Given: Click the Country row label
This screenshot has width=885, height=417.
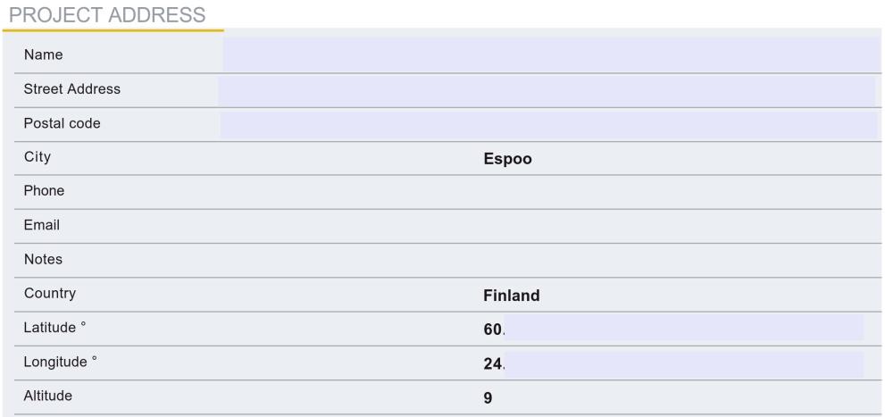Looking at the screenshot, I should point(50,294).
